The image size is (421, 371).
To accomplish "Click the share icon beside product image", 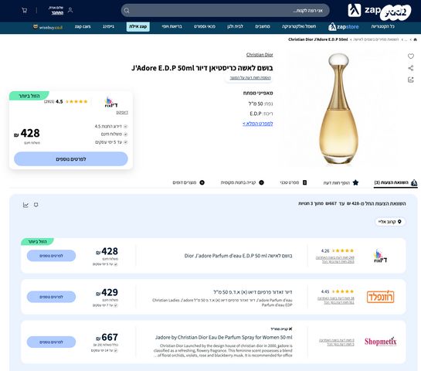I will tap(411, 68).
